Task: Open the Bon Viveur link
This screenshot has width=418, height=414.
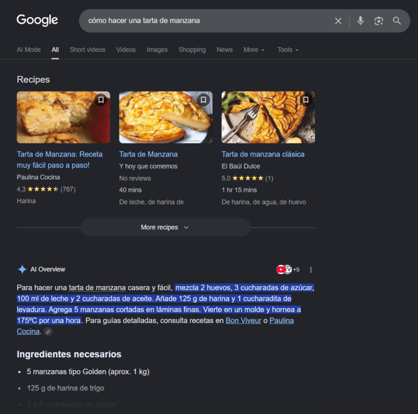Action: 243,320
